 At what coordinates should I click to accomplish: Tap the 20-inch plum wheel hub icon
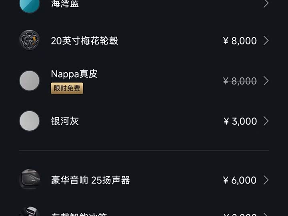pos(30,40)
